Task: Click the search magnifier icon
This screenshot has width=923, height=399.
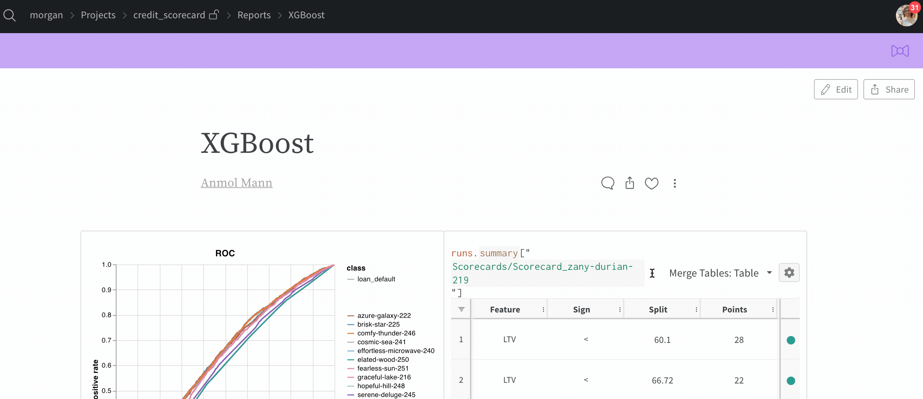Action: (9, 15)
